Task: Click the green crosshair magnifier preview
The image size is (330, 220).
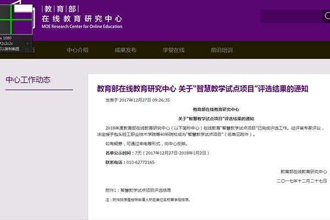Action: pyautogui.click(x=18, y=19)
